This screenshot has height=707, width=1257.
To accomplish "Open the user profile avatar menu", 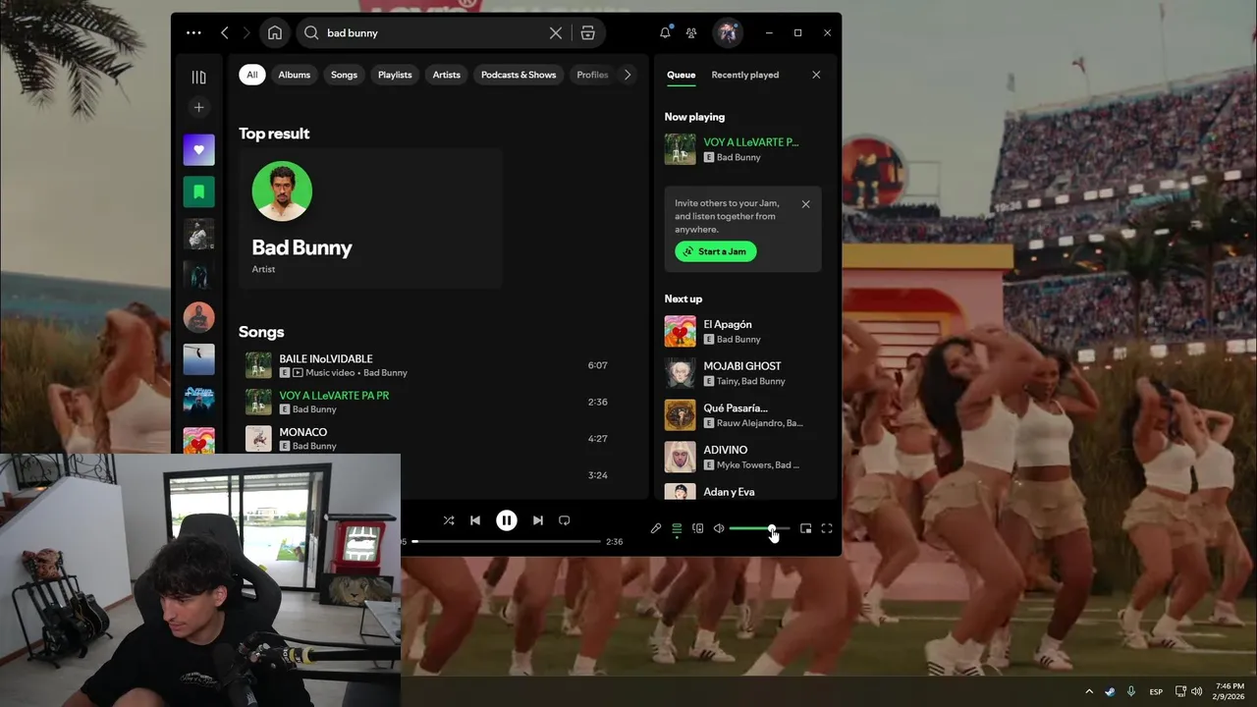I will pyautogui.click(x=727, y=32).
